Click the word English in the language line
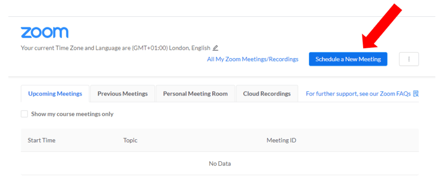The width and height of the screenshot is (441, 191). [x=200, y=48]
